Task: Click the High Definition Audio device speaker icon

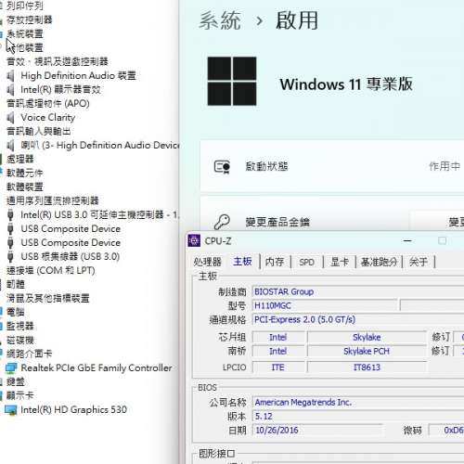Action: (10, 75)
